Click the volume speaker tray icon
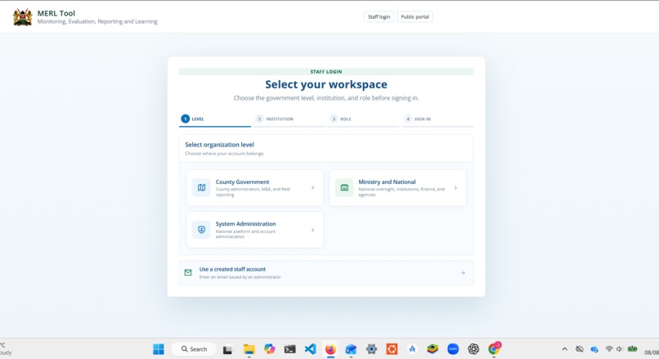This screenshot has width=659, height=359. coord(619,349)
